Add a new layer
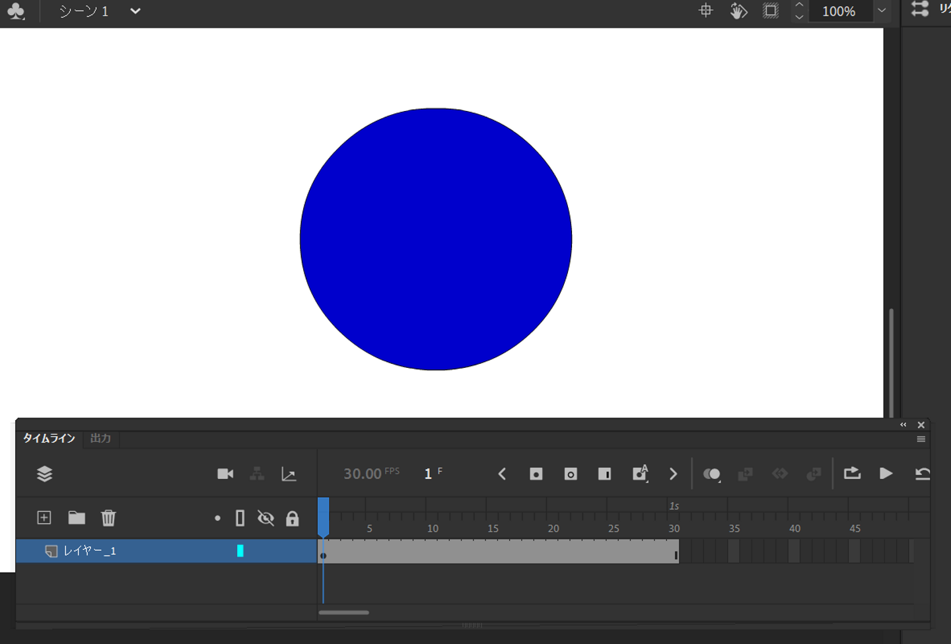Screen dimensions: 951x644 pyautogui.click(x=44, y=518)
